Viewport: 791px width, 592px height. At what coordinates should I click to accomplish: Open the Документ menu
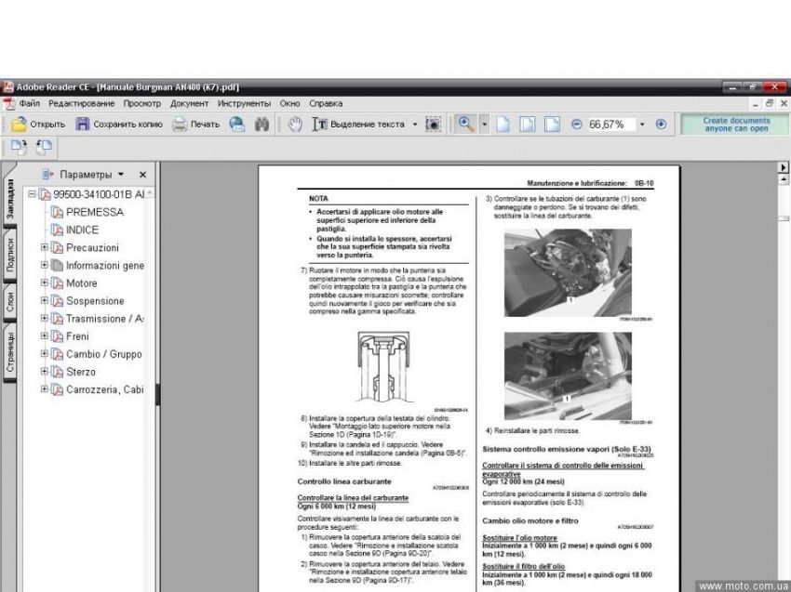click(x=189, y=103)
